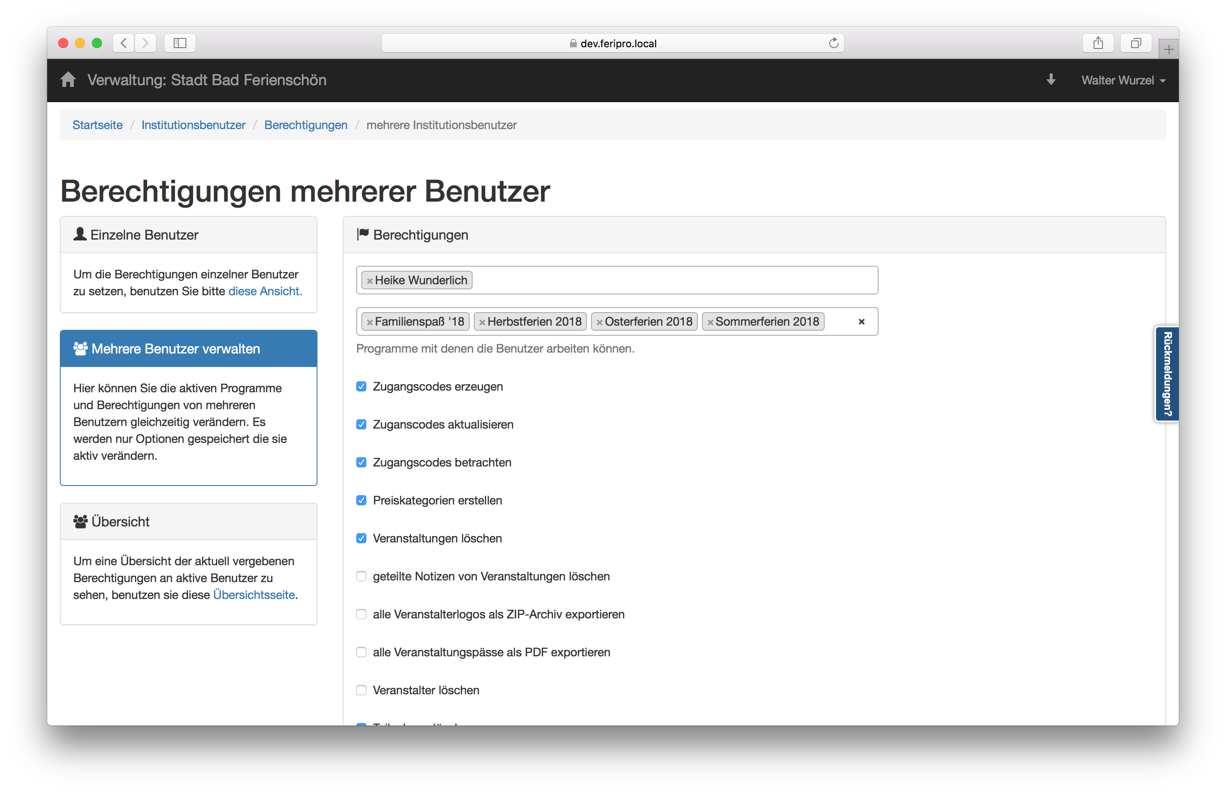Open the Rückmeldungen feedback side tab

[x=1167, y=374]
